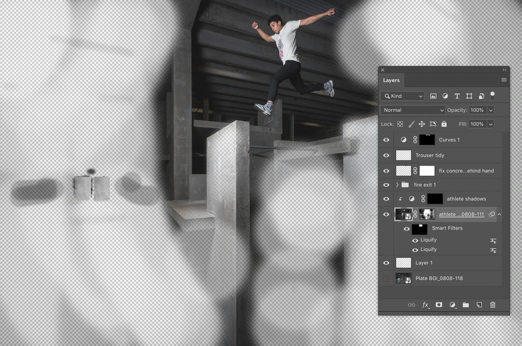
Task: Create new fill or adjustment layer
Action: pos(453,305)
